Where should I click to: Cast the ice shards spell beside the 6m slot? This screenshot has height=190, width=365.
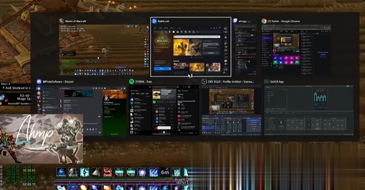(154, 172)
